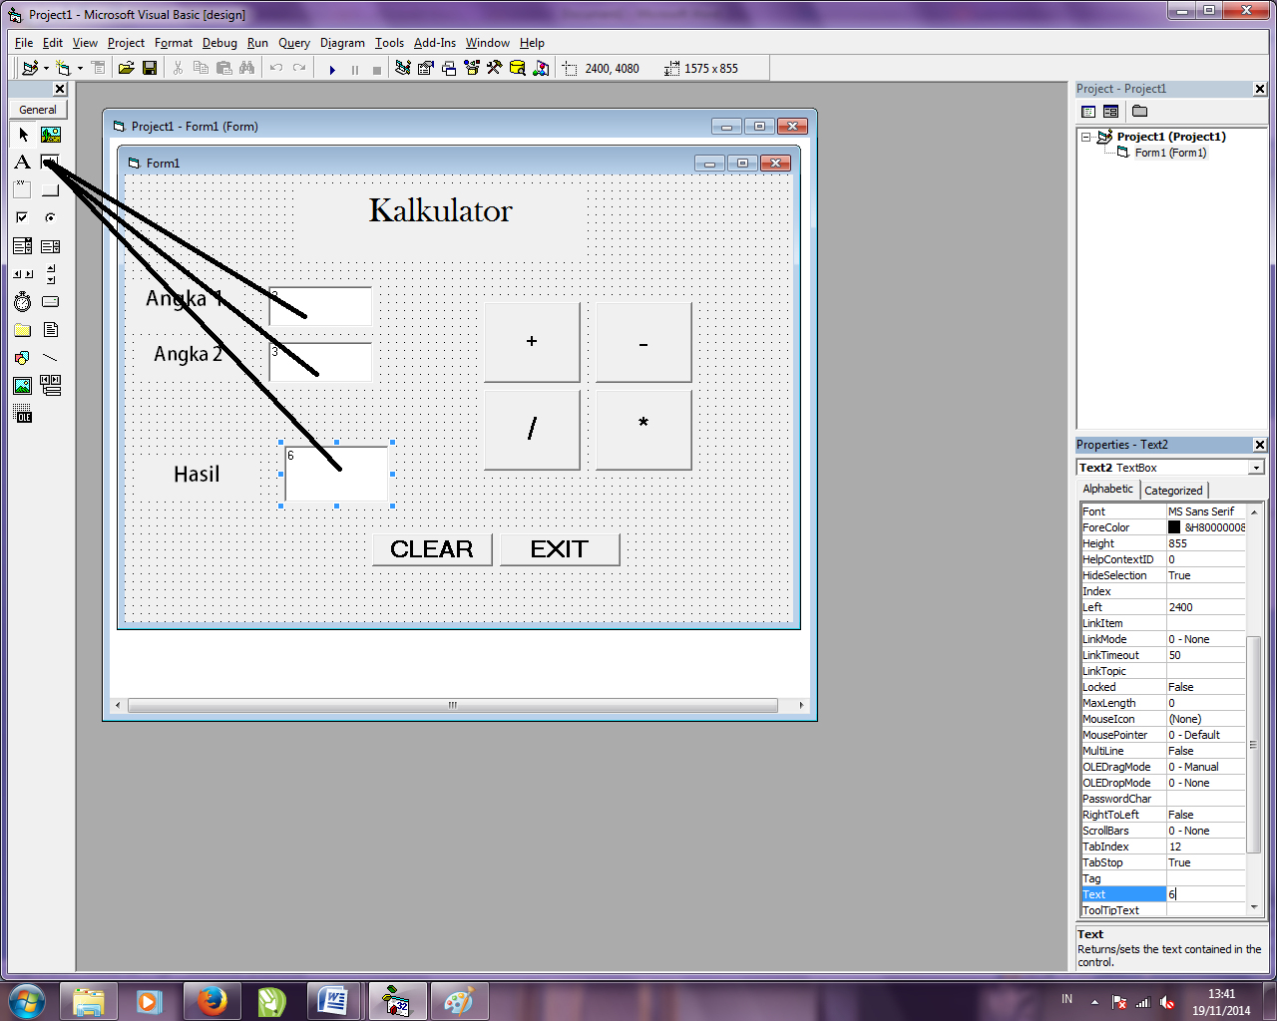Select the TextBox control in the toolbox
This screenshot has width=1277, height=1021.
point(51,162)
